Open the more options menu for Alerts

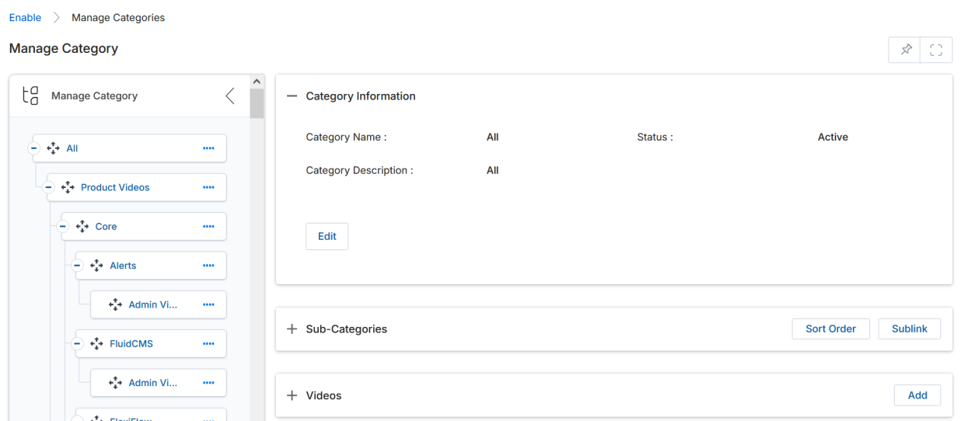(208, 266)
